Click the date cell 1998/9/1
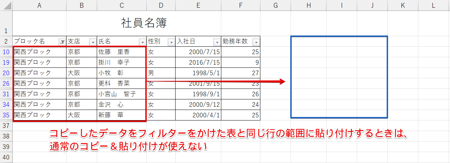 tap(198, 94)
